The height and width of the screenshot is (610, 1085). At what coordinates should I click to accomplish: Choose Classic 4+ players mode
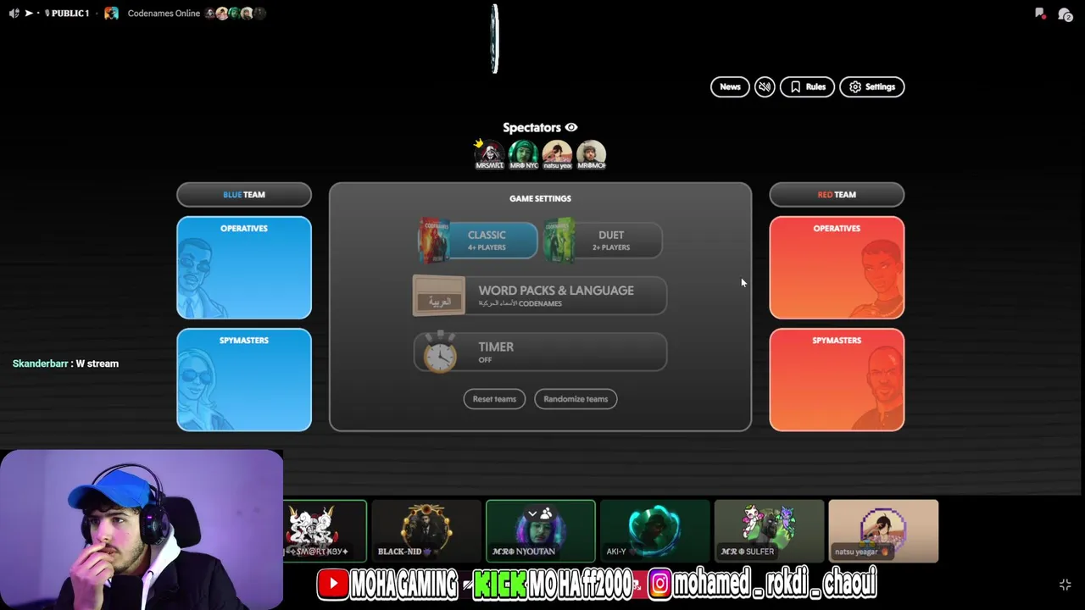click(x=478, y=241)
